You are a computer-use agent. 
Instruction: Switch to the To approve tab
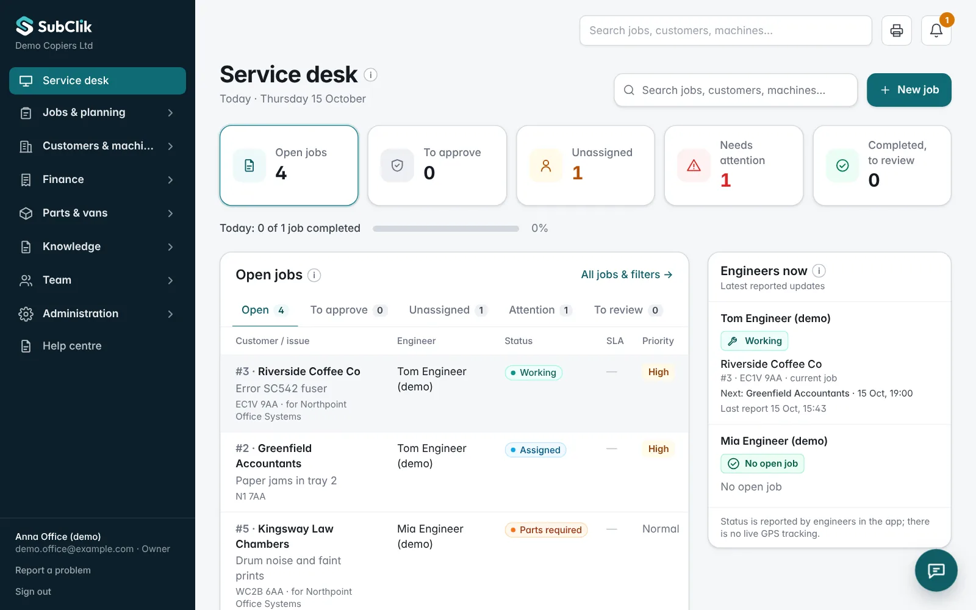pyautogui.click(x=348, y=310)
